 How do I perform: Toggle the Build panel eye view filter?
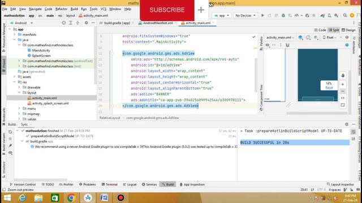coord(10,153)
